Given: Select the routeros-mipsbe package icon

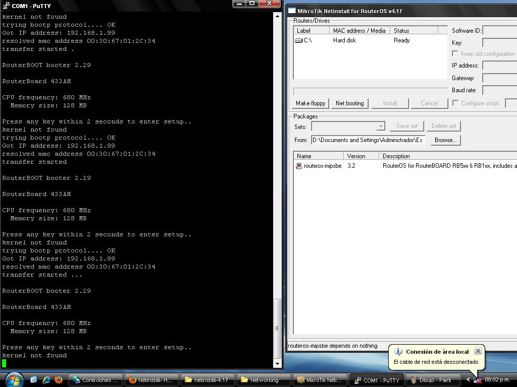Looking at the screenshot, I should click(299, 166).
